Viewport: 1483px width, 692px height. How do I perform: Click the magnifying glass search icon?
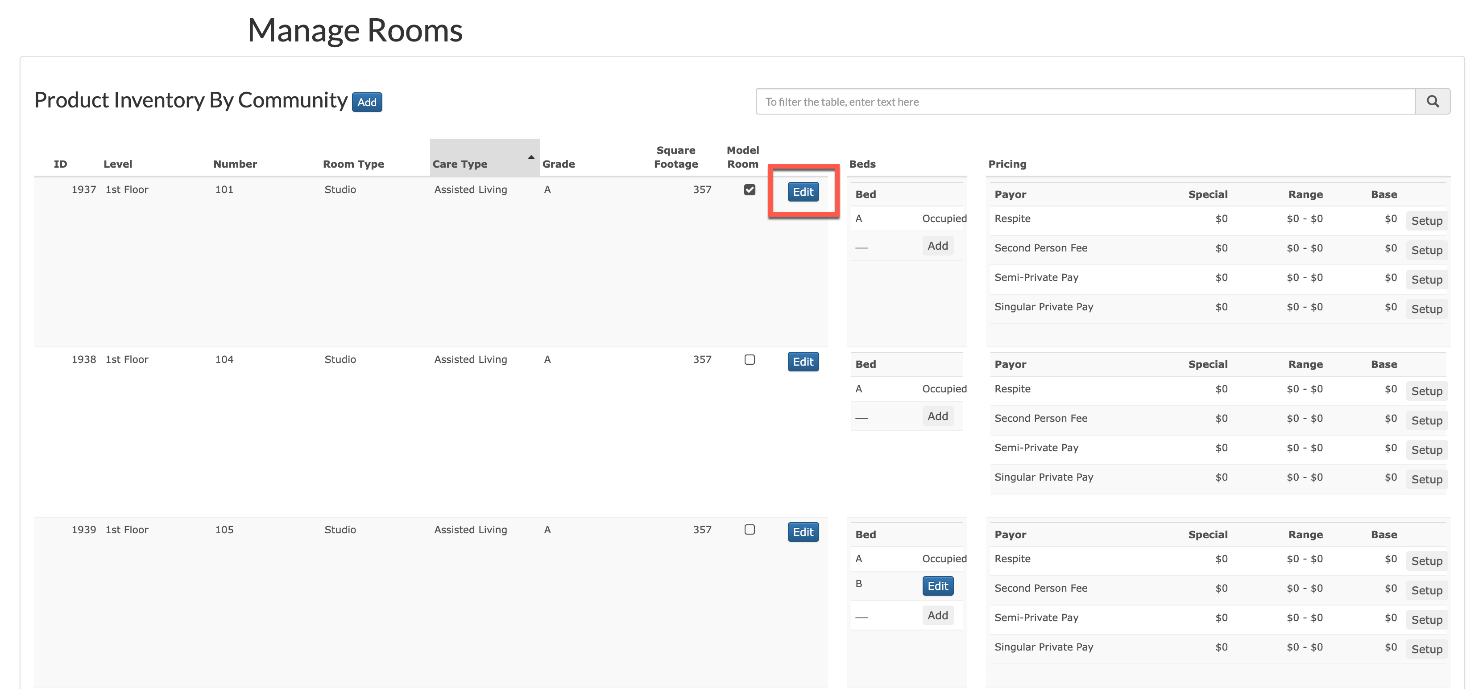coord(1432,101)
